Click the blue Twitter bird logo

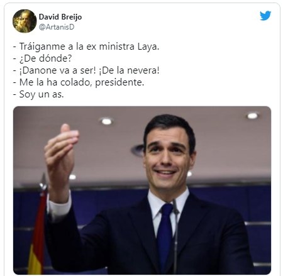coord(265,16)
